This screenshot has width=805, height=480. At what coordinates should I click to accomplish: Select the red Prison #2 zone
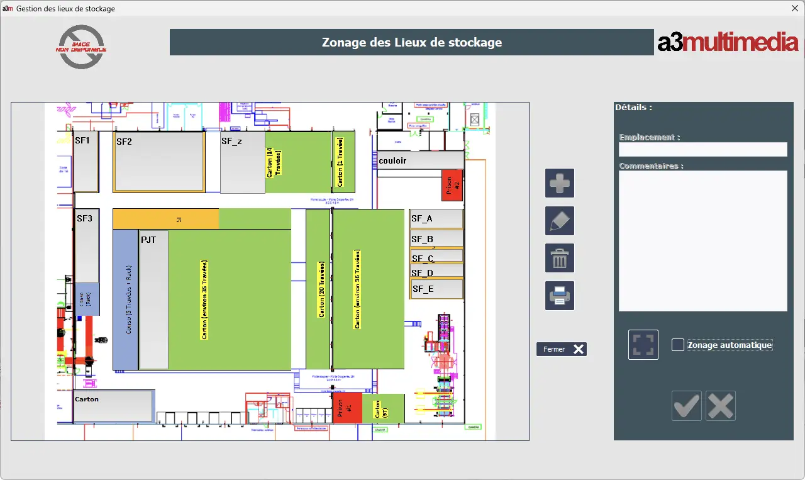(452, 185)
